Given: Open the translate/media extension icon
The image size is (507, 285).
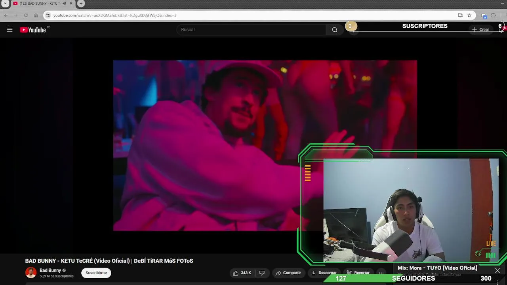Looking at the screenshot, I should click(484, 15).
